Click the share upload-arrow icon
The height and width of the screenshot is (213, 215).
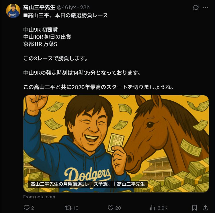point(205,208)
